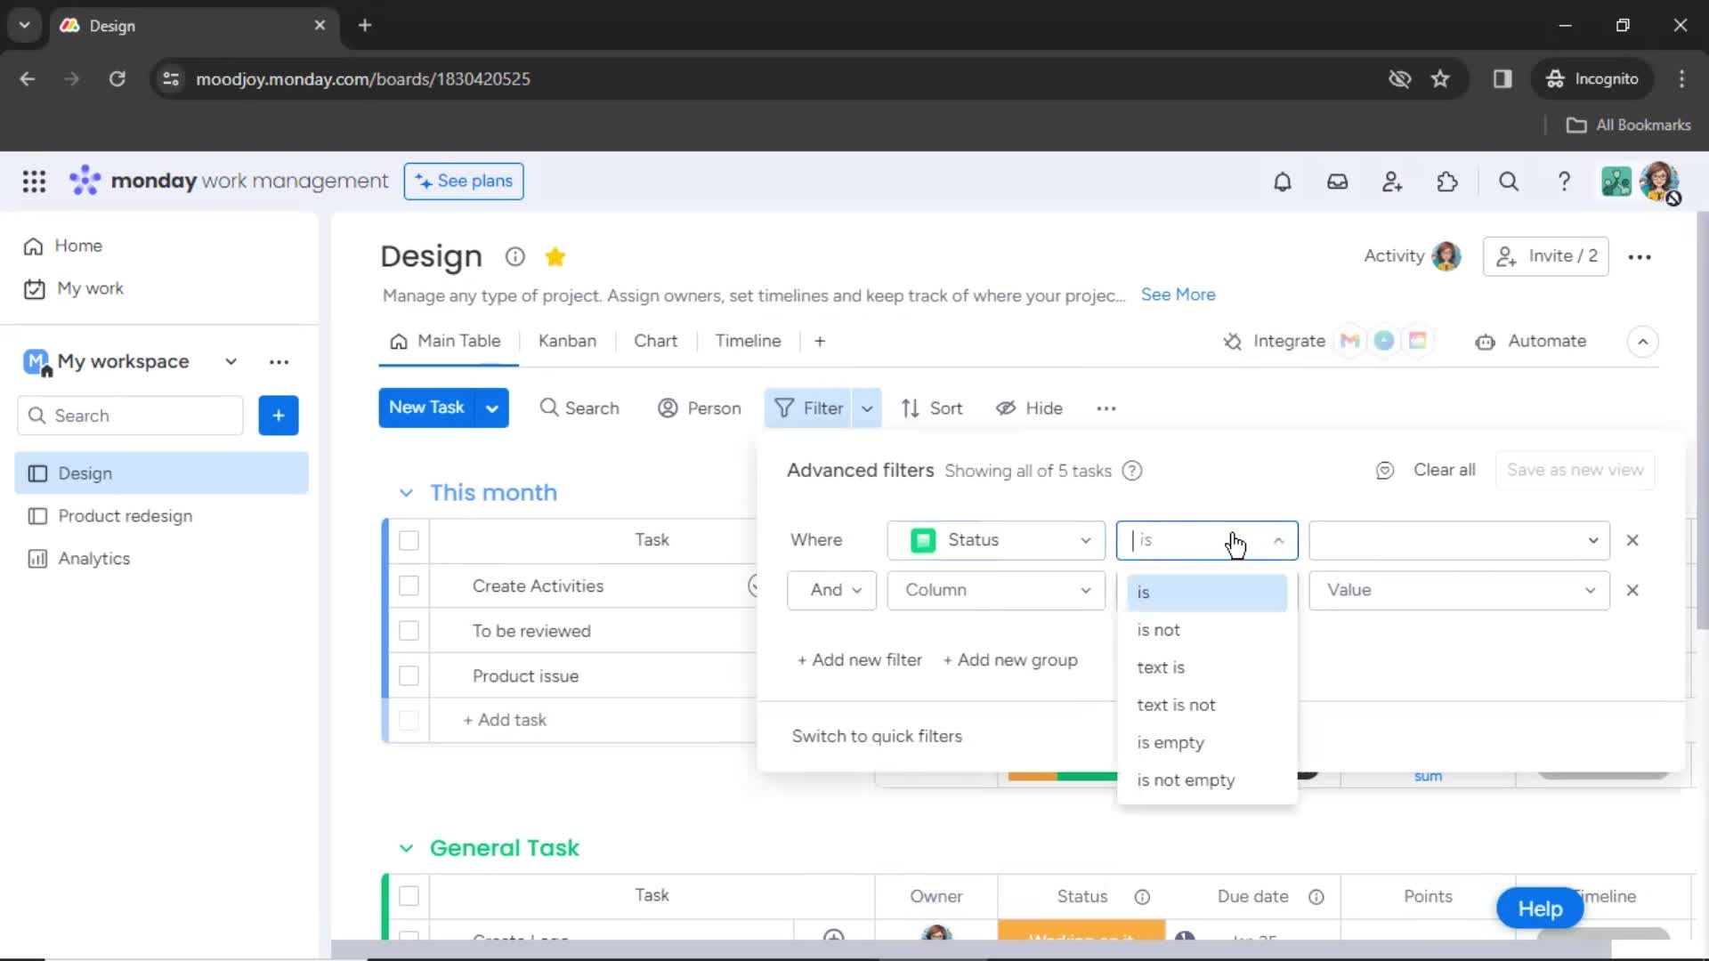Screen dimensions: 1709x961
Task: Open the toolbar more options ellipsis
Action: (1106, 408)
